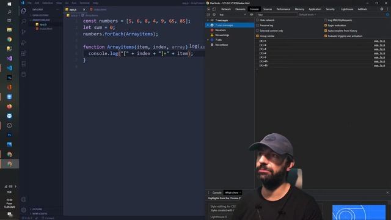Image resolution: width=391 pixels, height=220 pixels.
Task: Switch to the Network tab in DevTools
Action: (226, 9)
